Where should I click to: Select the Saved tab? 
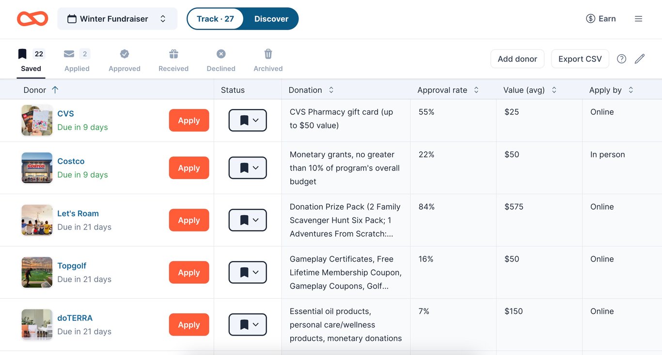click(x=31, y=61)
